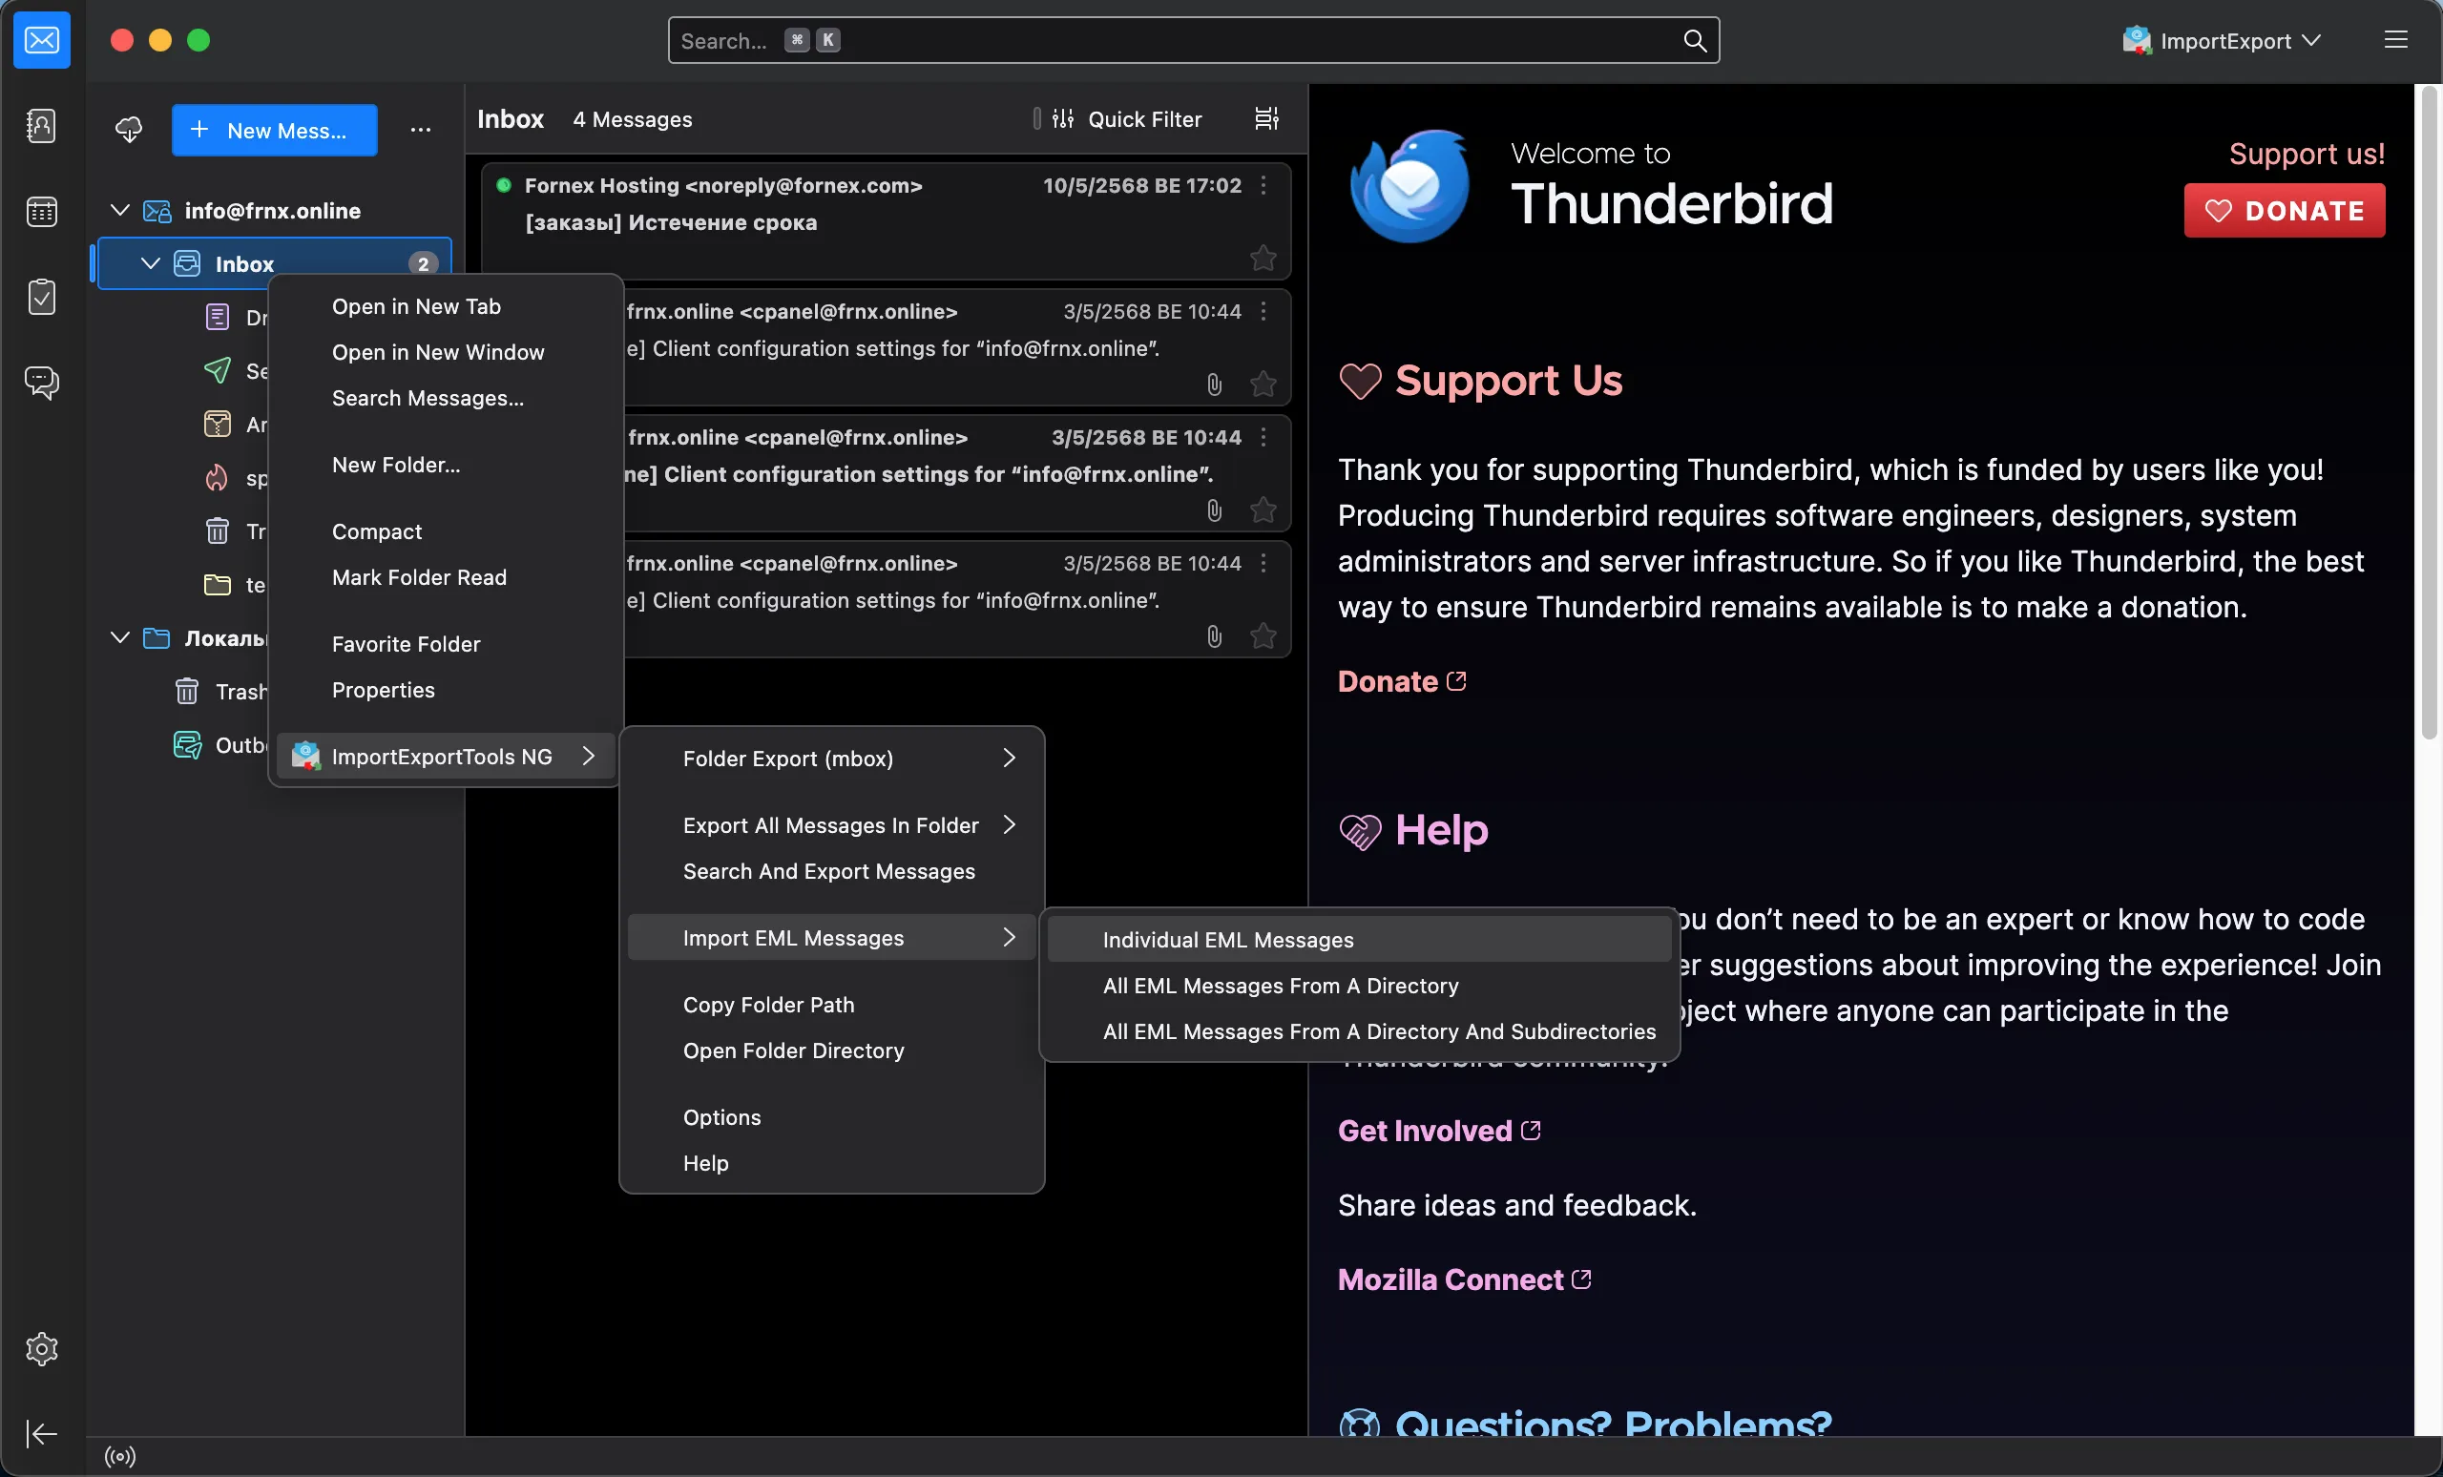Open ImportExportTools NG submenu
The image size is (2443, 1477).
click(x=445, y=757)
